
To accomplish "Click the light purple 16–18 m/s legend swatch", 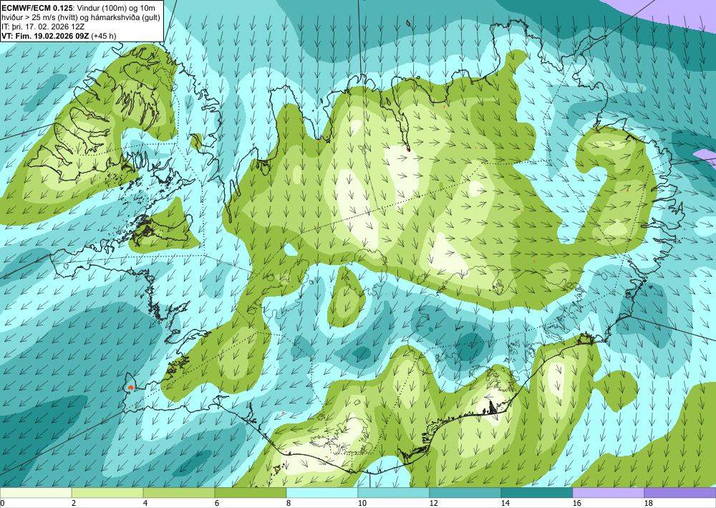I will tap(608, 493).
